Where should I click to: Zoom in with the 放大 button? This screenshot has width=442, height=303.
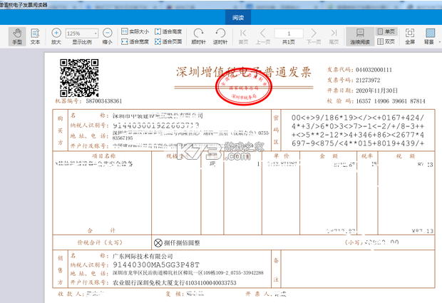pyautogui.click(x=56, y=36)
